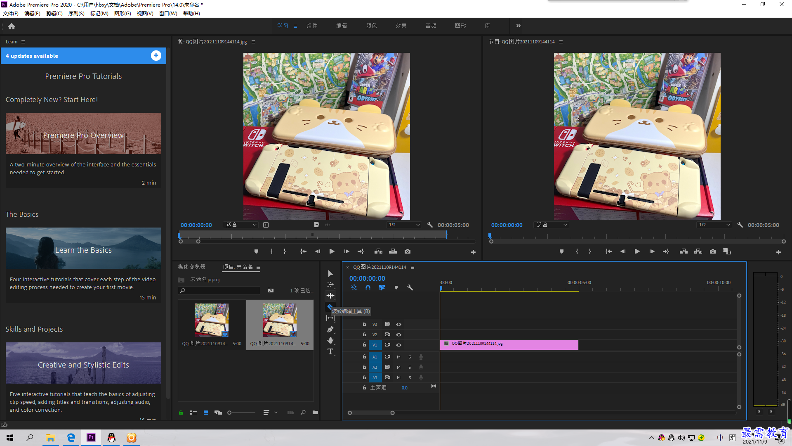Open Project panel menu
The height and width of the screenshot is (446, 792).
click(x=258, y=267)
